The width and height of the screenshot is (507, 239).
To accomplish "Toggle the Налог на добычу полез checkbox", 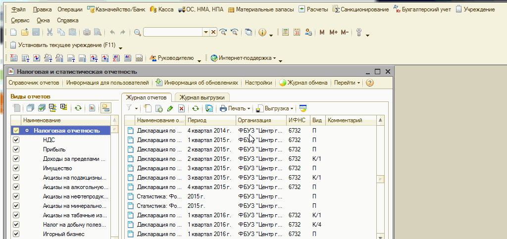I will pyautogui.click(x=16, y=225).
